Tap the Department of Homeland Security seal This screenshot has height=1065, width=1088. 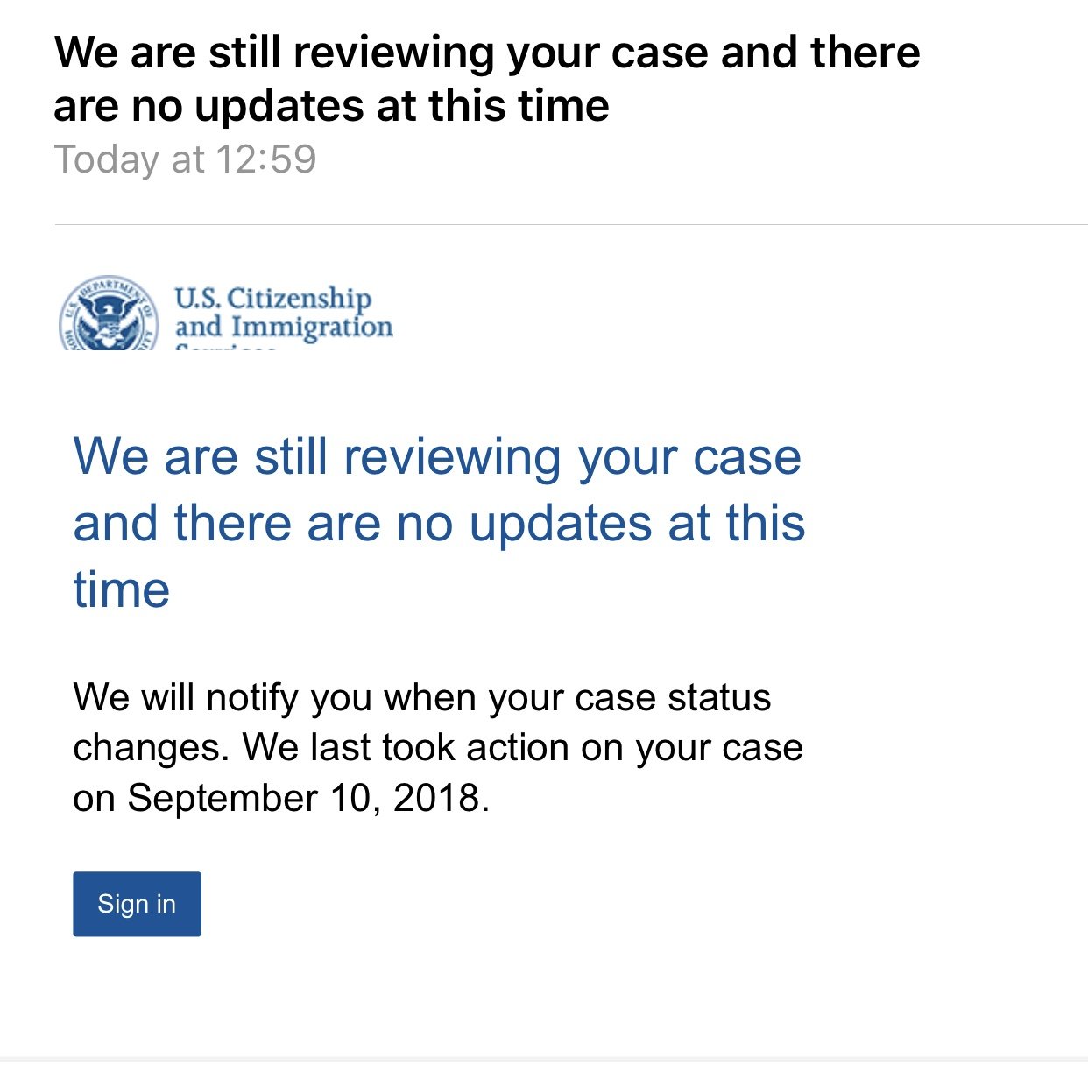[109, 314]
